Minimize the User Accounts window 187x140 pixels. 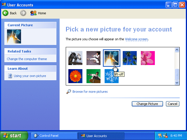pos(169,5)
